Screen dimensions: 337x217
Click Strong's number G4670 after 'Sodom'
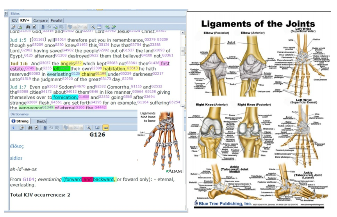(80, 86)
